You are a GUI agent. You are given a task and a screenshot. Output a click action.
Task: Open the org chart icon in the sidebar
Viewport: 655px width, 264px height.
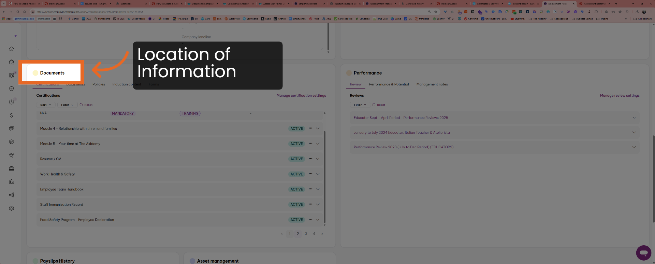[x=11, y=195]
